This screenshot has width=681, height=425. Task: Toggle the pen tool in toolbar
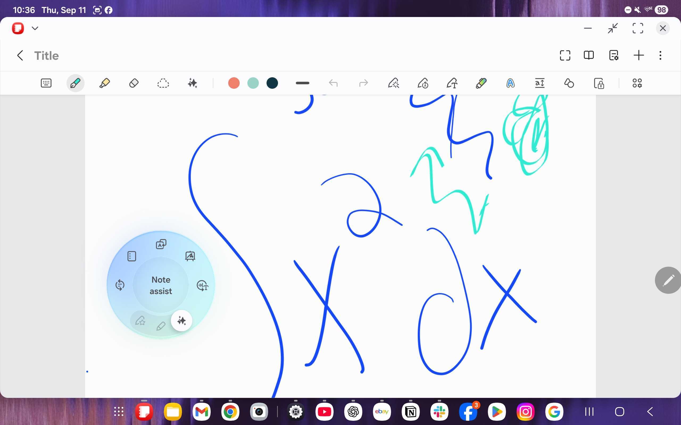pyautogui.click(x=76, y=83)
